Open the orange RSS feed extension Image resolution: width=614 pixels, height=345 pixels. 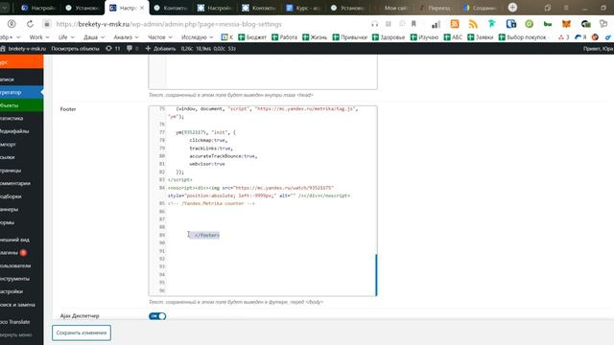coord(455,24)
